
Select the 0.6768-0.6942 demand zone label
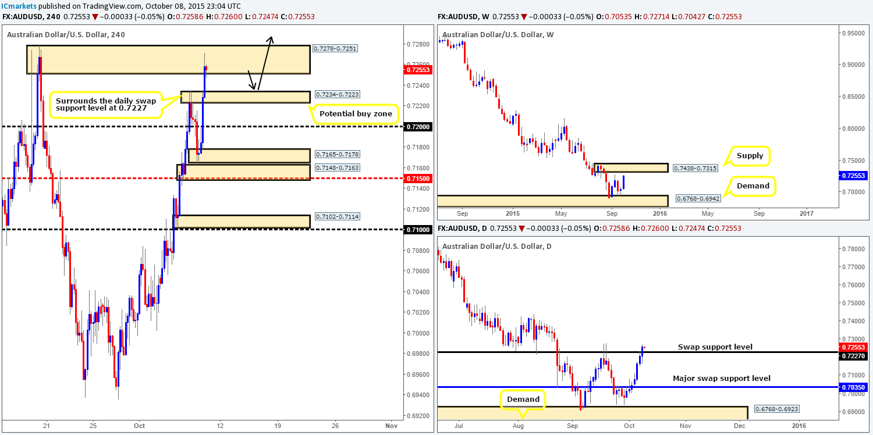pyautogui.click(x=699, y=198)
